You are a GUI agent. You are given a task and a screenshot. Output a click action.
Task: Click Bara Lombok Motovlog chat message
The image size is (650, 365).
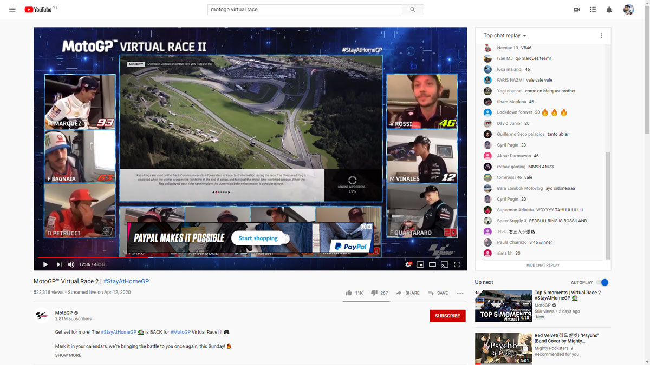coord(543,188)
